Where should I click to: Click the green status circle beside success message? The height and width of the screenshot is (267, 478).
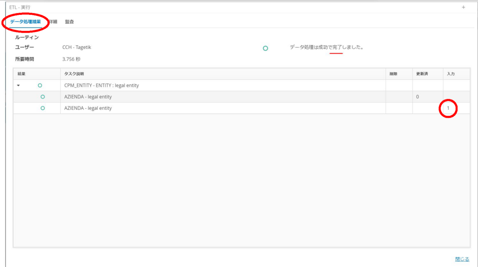(265, 48)
